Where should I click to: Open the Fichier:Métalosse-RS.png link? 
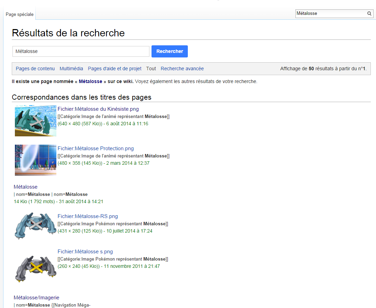pyautogui.click(x=88, y=216)
